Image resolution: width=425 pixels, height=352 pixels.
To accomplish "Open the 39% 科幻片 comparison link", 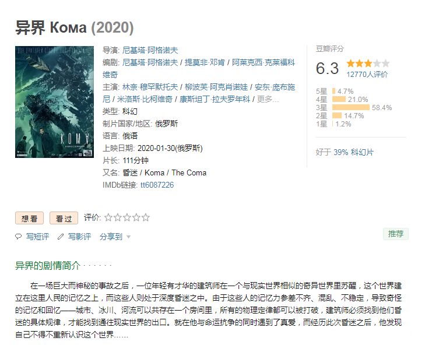I will 353,152.
